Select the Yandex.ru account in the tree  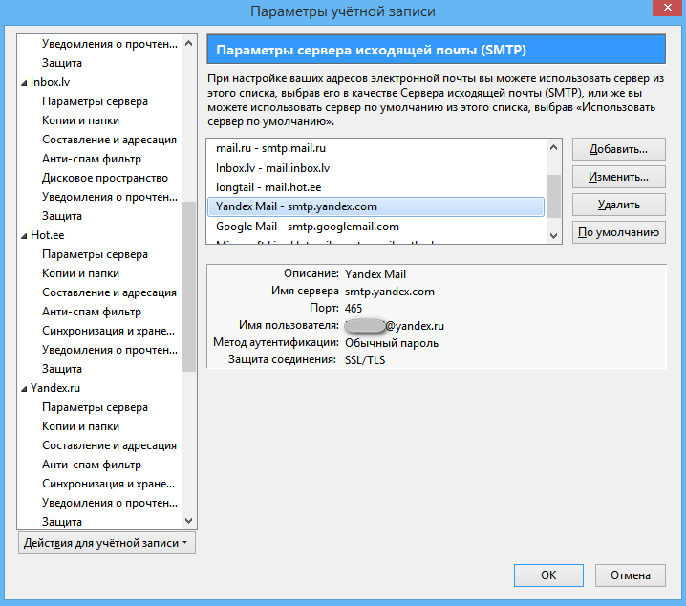(x=55, y=388)
